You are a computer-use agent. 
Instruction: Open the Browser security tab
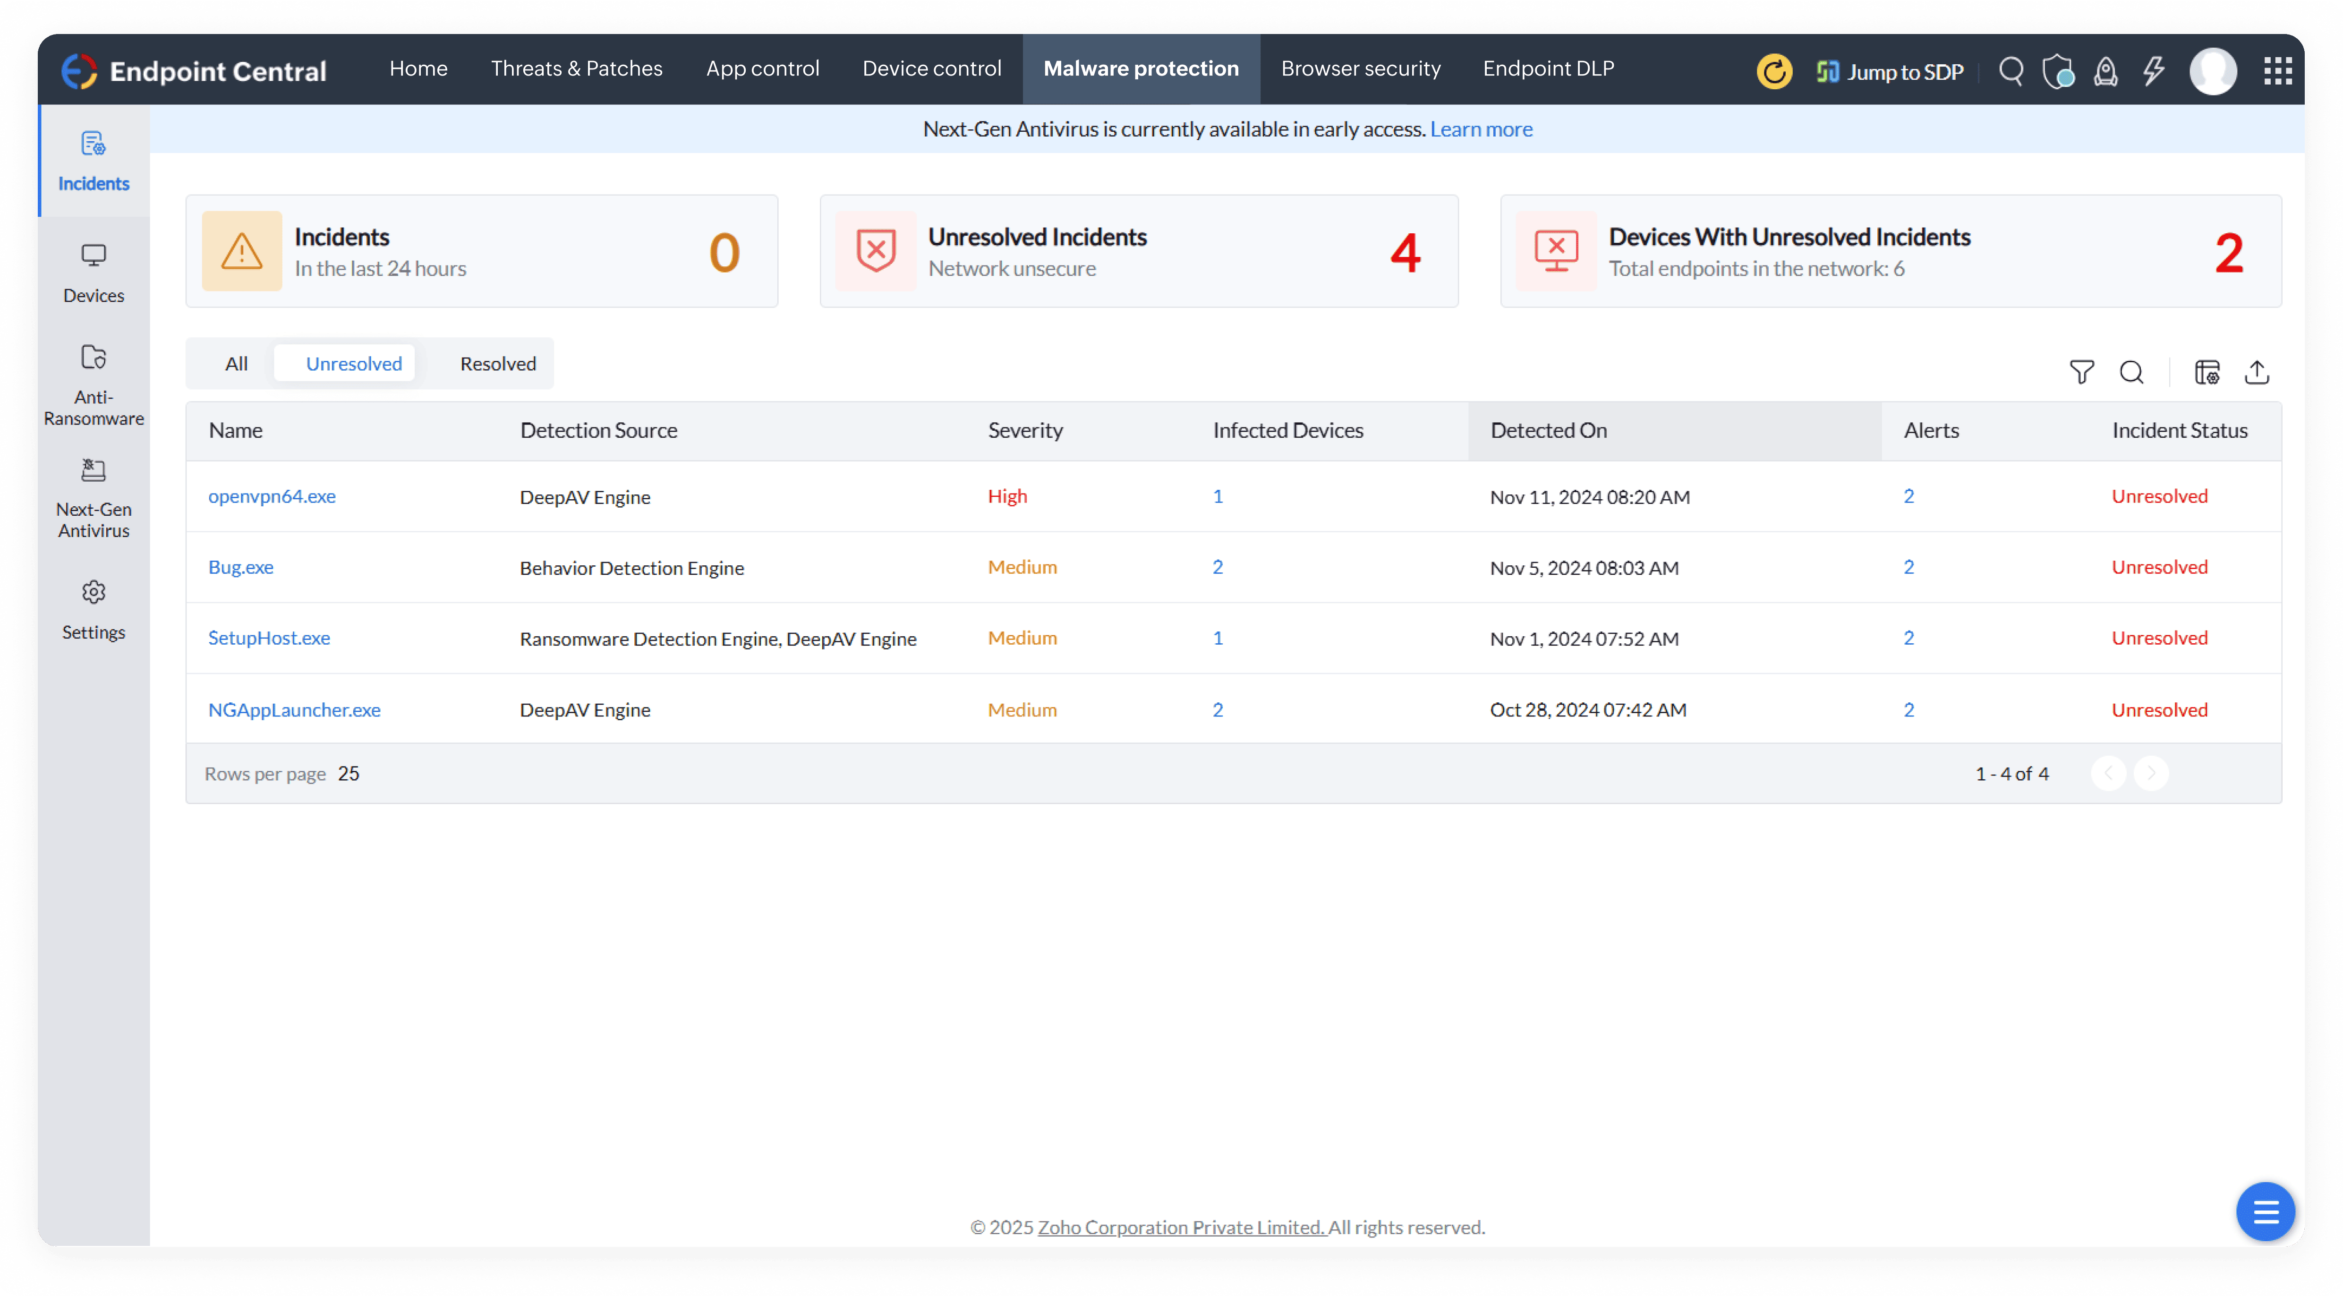(1361, 68)
